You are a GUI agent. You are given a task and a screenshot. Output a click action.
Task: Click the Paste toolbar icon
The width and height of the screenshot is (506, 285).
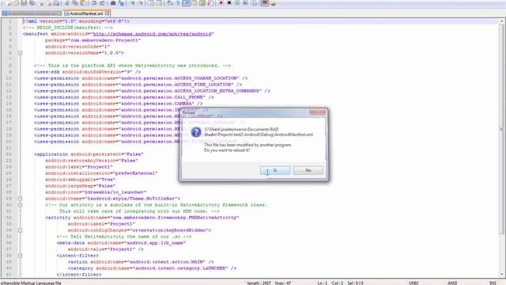pyautogui.click(x=83, y=3)
